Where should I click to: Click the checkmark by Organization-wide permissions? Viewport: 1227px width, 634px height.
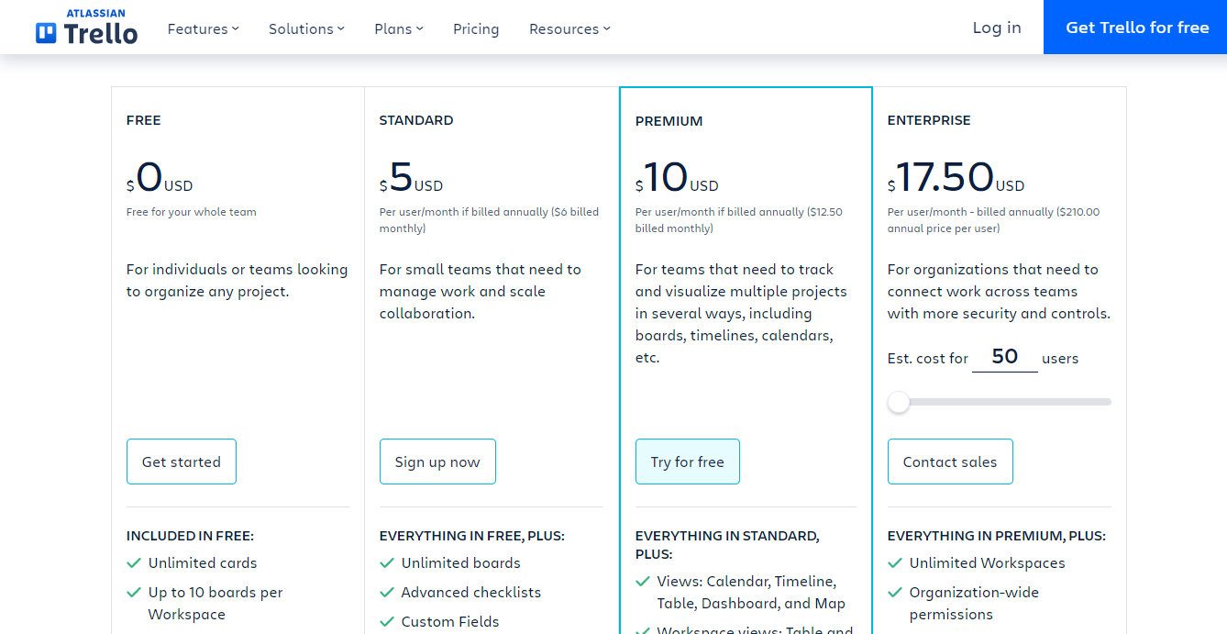(895, 592)
